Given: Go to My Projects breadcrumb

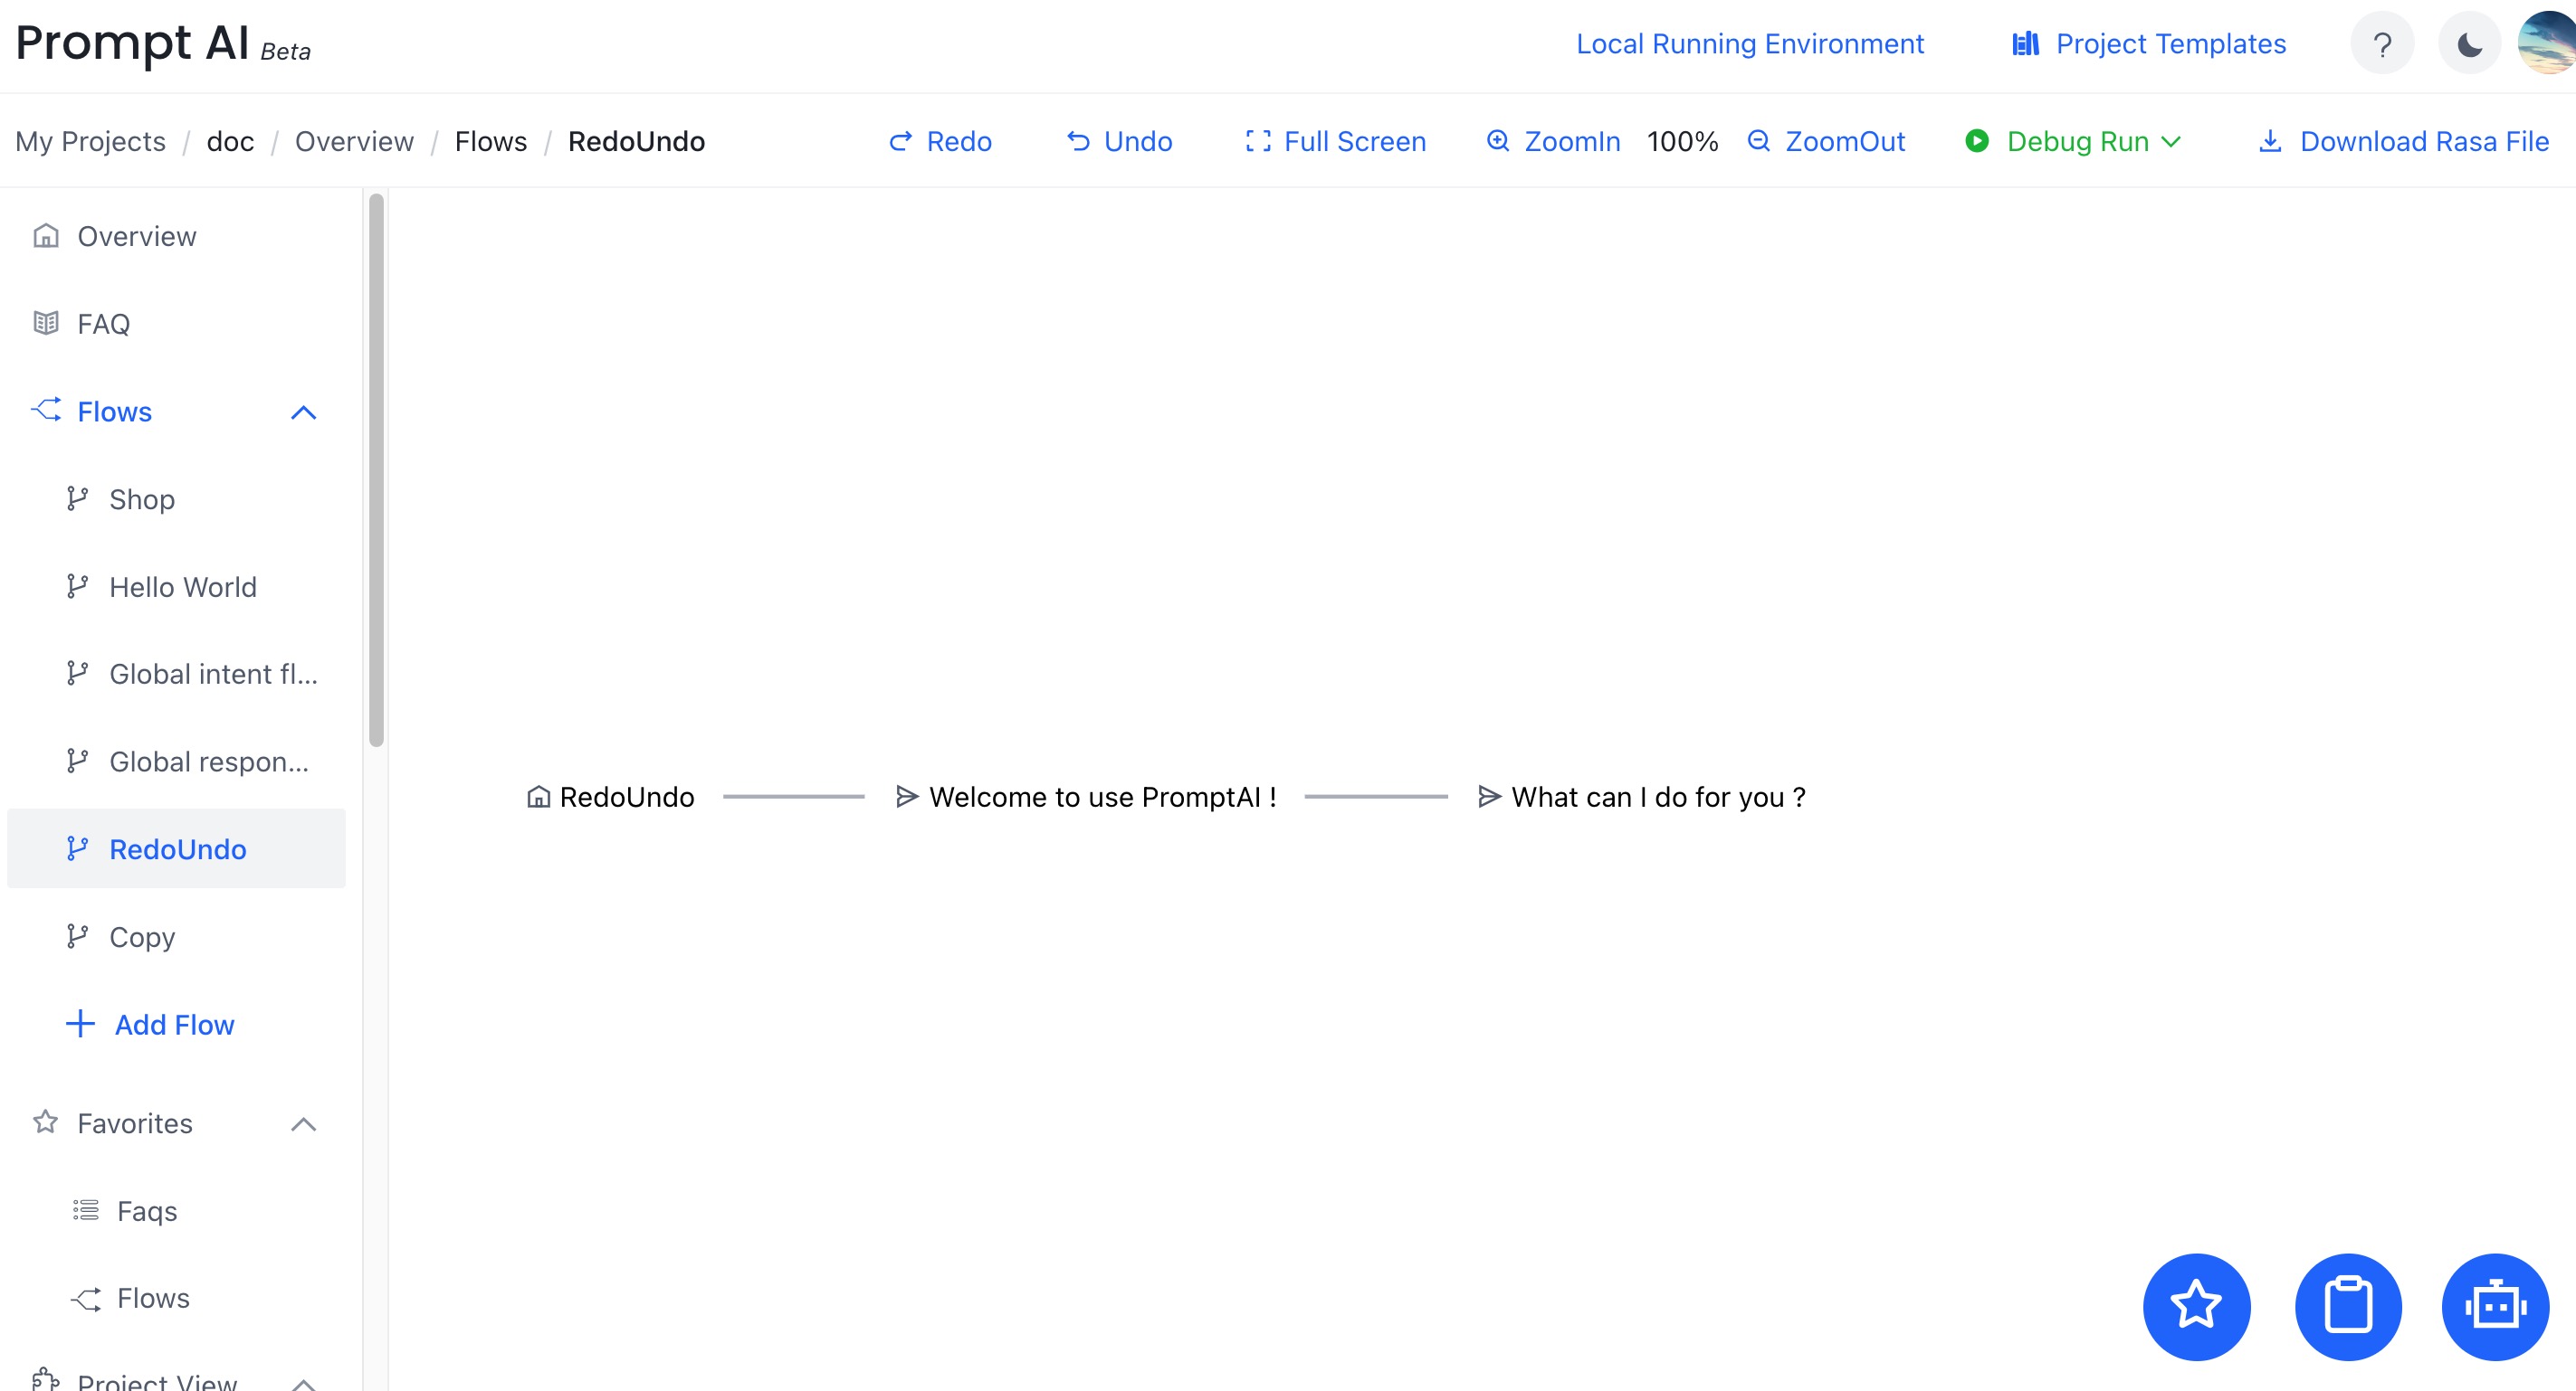Looking at the screenshot, I should point(91,141).
